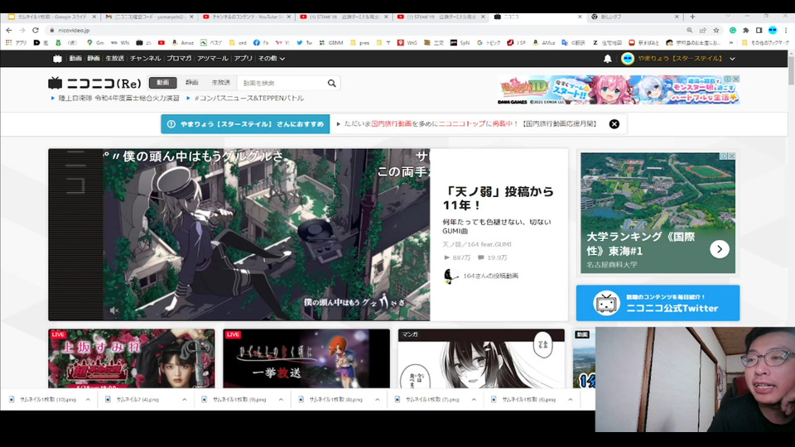Show more bookmarks with the » chevron

click(x=730, y=43)
